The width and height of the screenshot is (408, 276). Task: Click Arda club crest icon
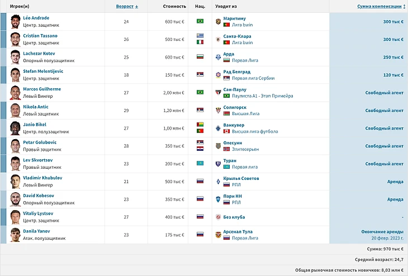[x=219, y=57]
